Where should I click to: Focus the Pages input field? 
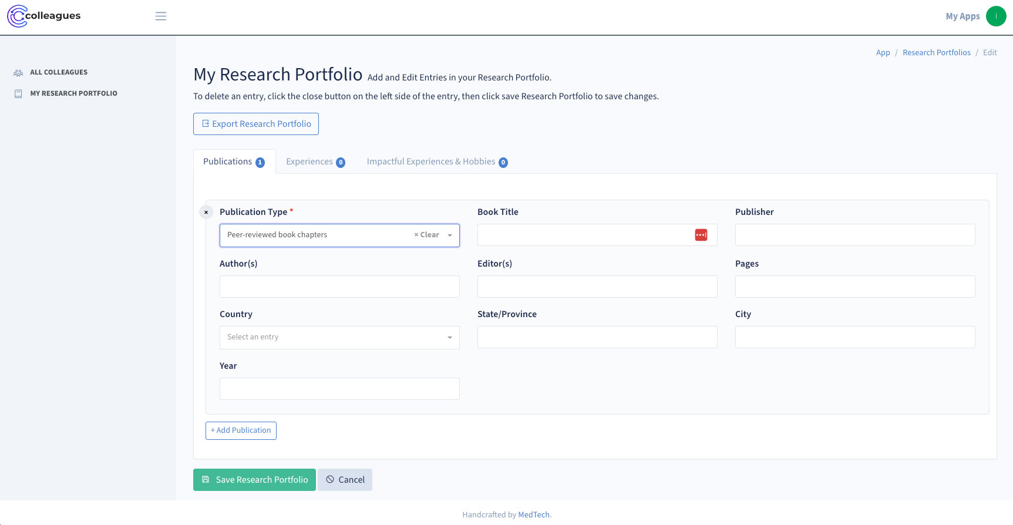point(855,287)
